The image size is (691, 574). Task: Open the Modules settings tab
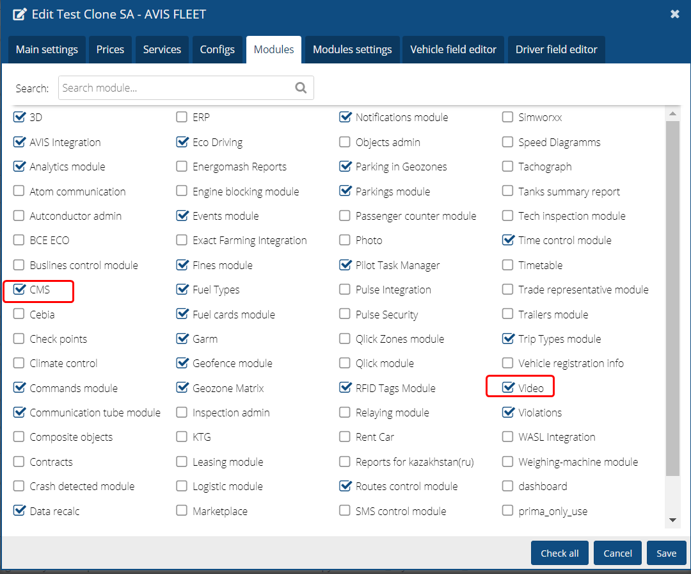(352, 50)
